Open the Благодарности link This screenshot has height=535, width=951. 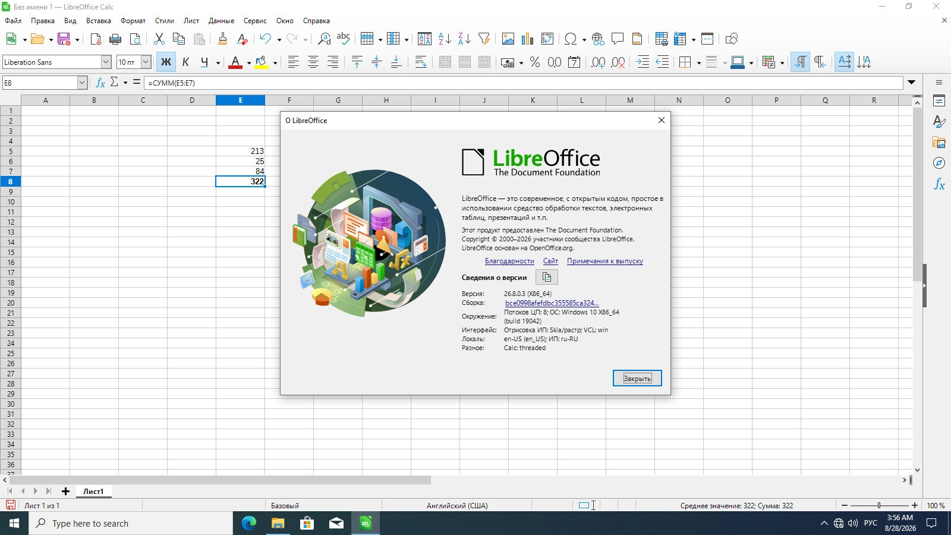[x=509, y=261]
